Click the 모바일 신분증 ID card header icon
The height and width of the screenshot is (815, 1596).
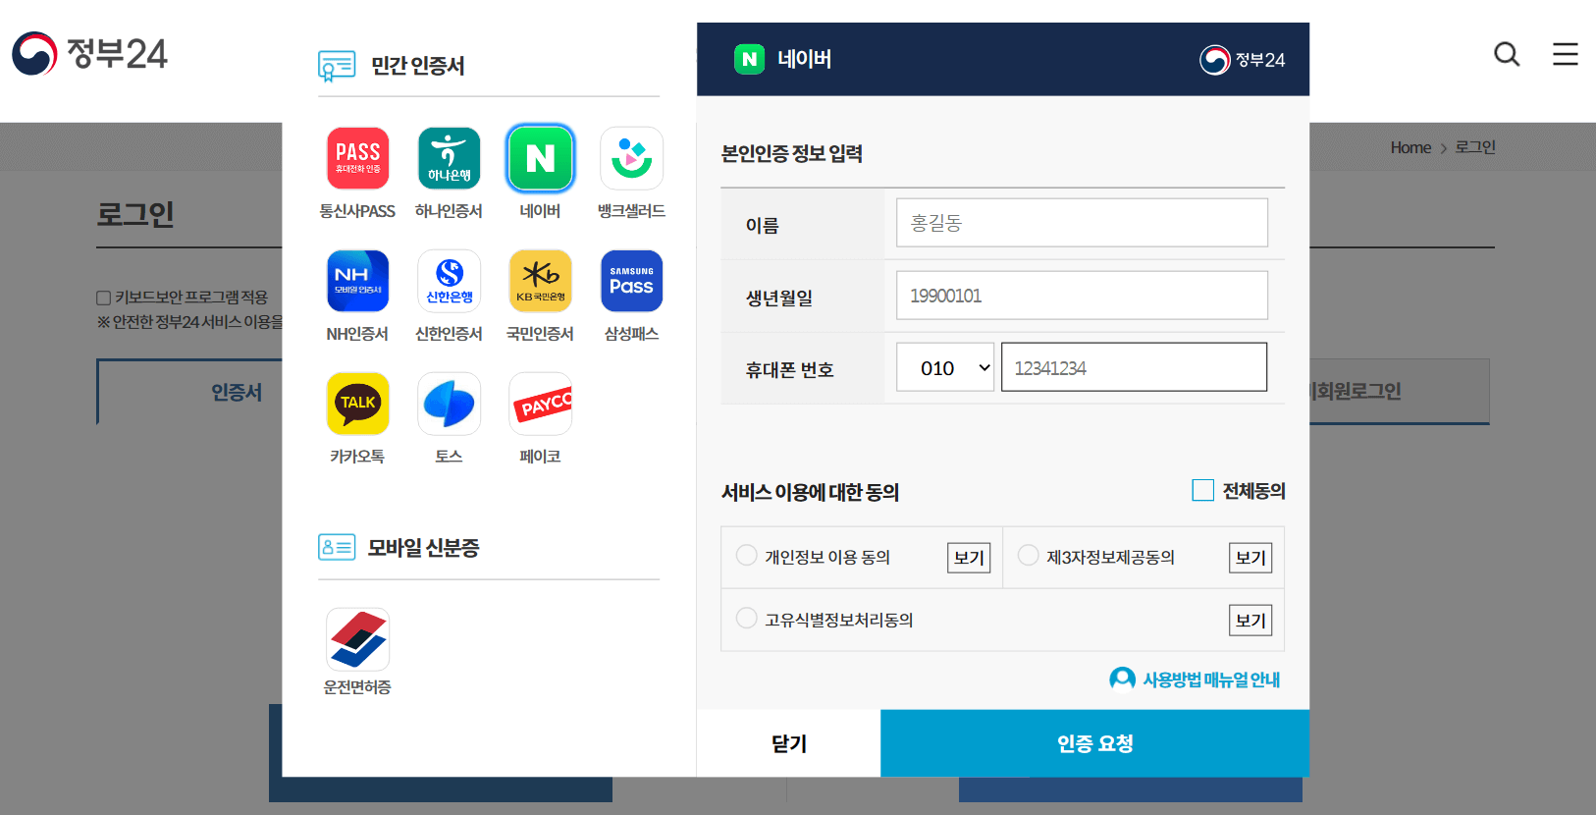337,547
